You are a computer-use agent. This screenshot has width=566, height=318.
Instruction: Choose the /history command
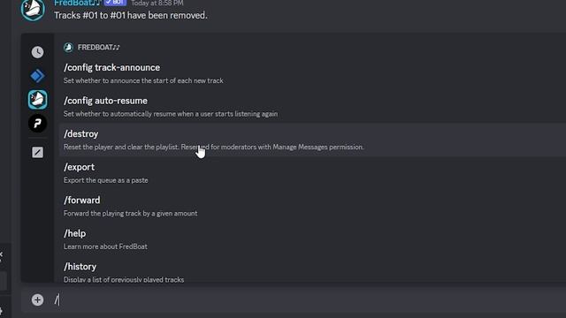click(312, 271)
